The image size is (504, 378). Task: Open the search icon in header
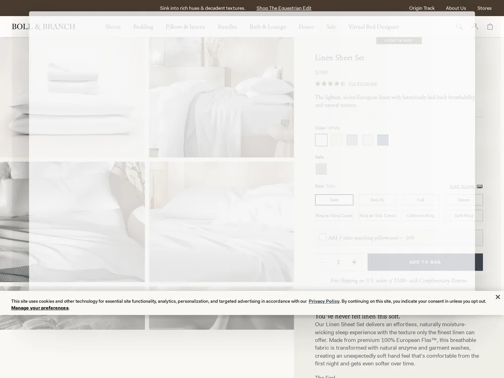459,27
